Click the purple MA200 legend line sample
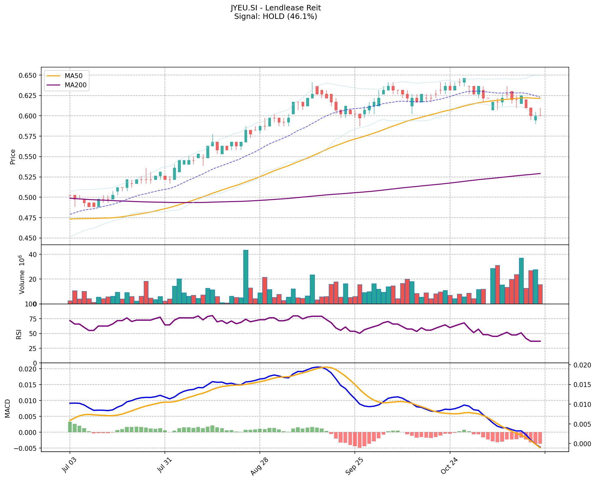This screenshot has height=481, width=596. (54, 85)
